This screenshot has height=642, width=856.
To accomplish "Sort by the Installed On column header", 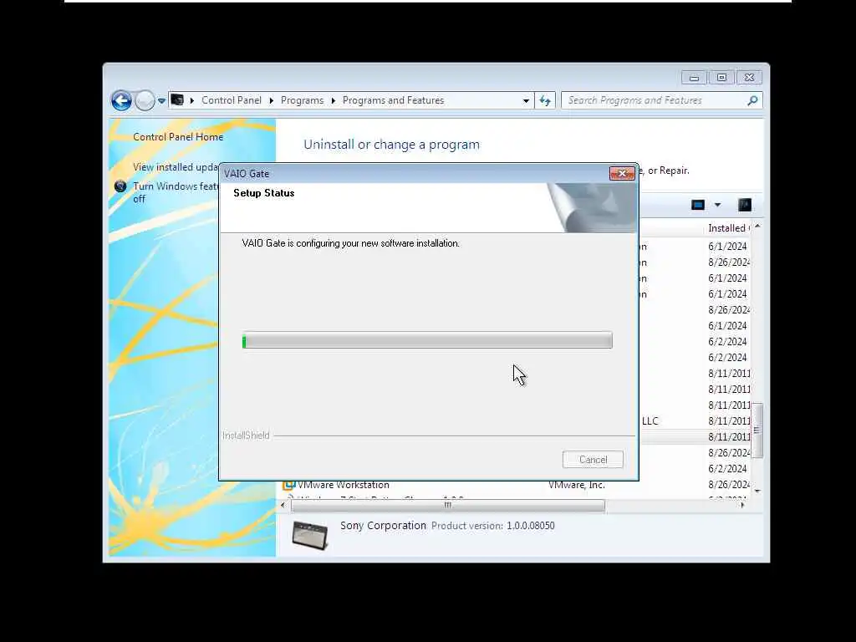I will pos(729,228).
